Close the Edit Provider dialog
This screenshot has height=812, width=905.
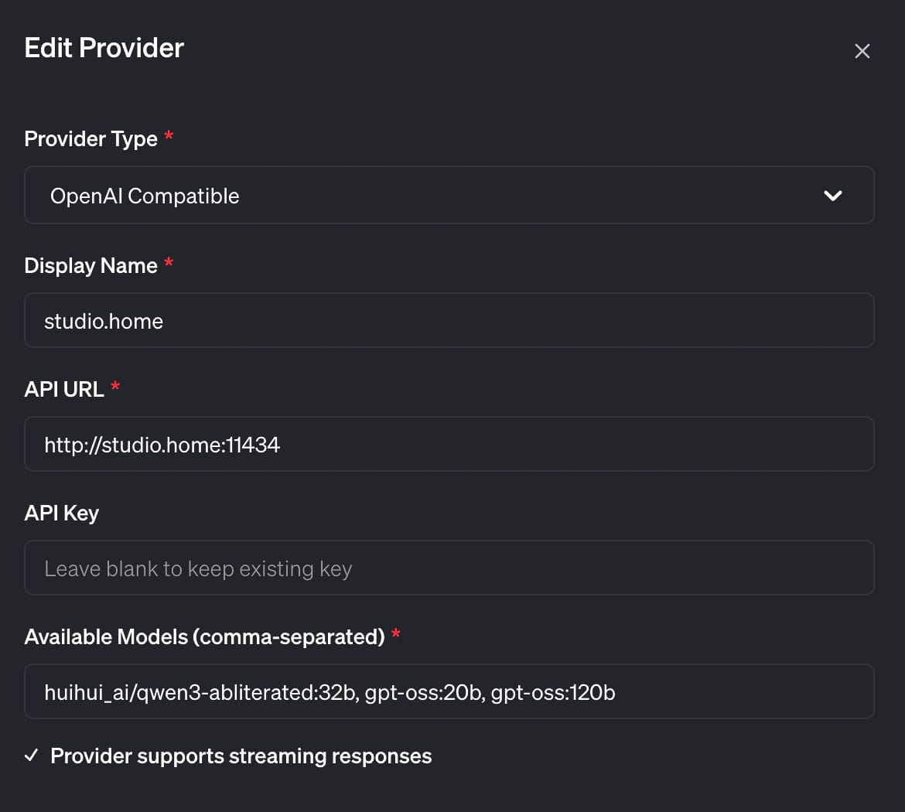click(862, 51)
